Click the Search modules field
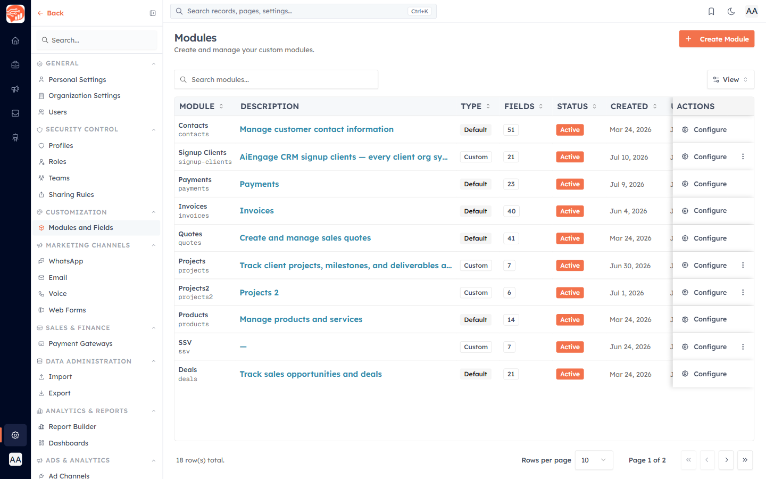766x479 pixels. click(276, 79)
